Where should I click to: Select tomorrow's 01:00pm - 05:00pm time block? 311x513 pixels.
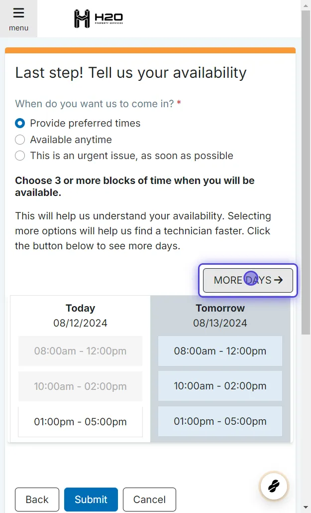click(x=220, y=421)
